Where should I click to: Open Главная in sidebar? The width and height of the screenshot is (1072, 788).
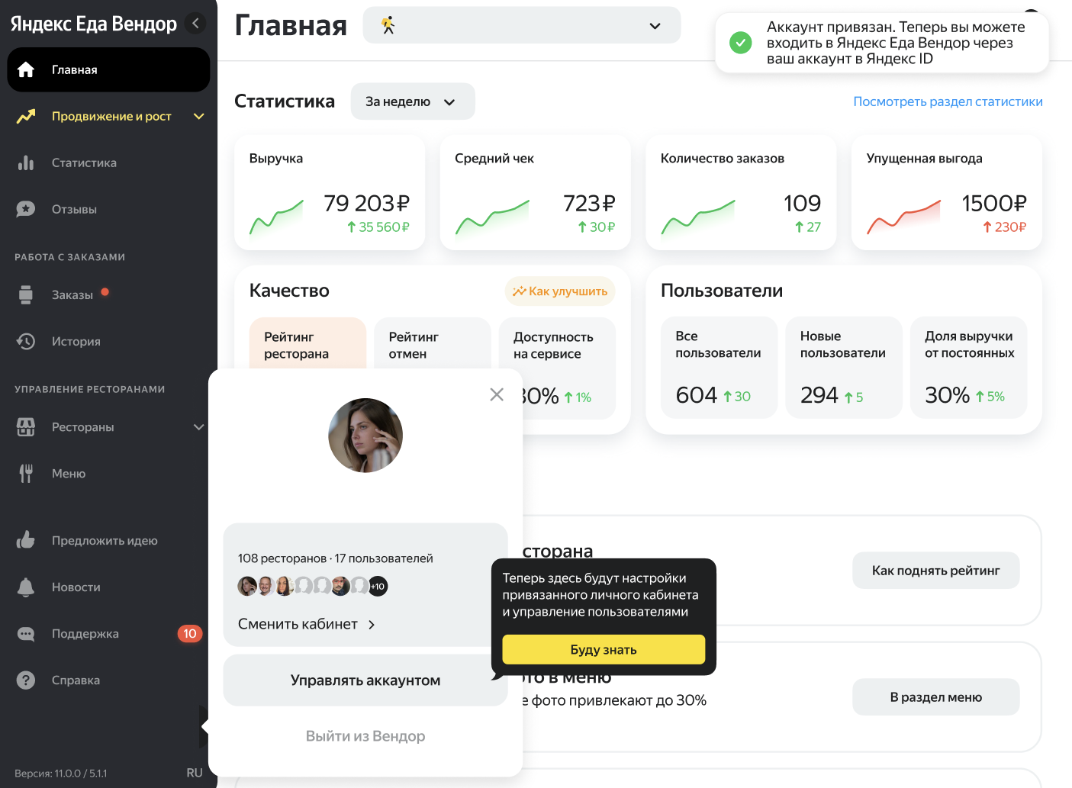tap(108, 69)
